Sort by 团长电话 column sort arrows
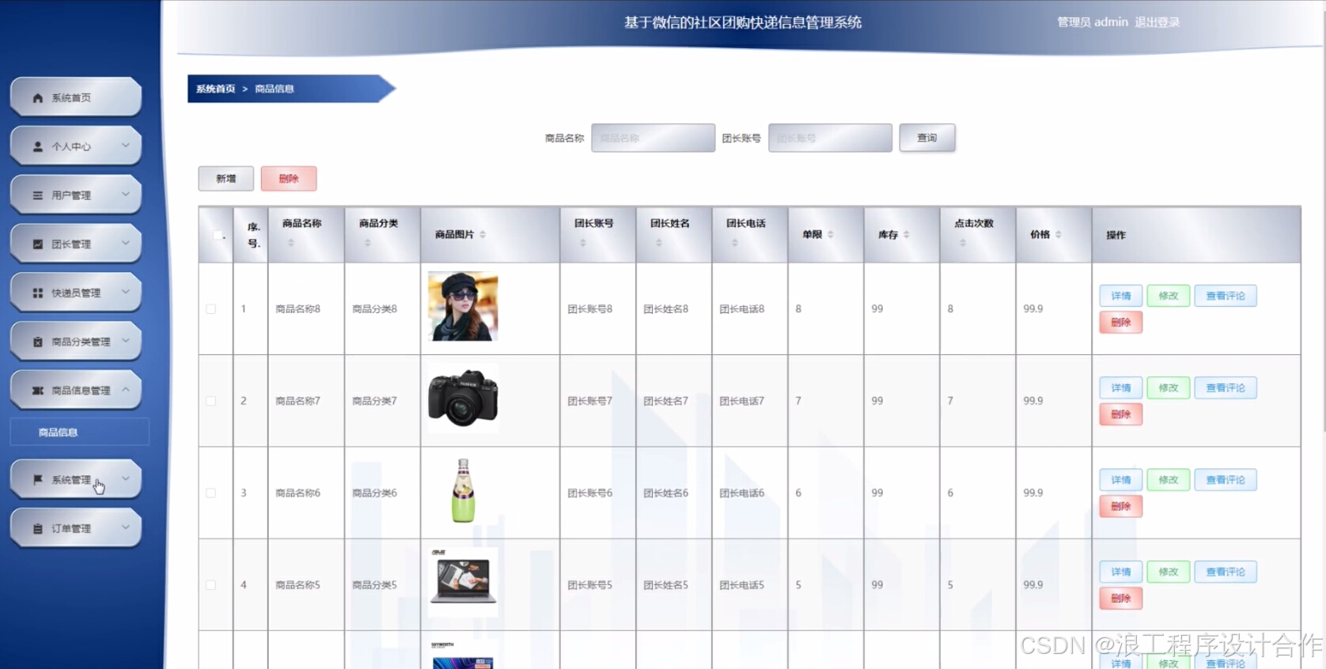The height and width of the screenshot is (669, 1326). click(734, 243)
